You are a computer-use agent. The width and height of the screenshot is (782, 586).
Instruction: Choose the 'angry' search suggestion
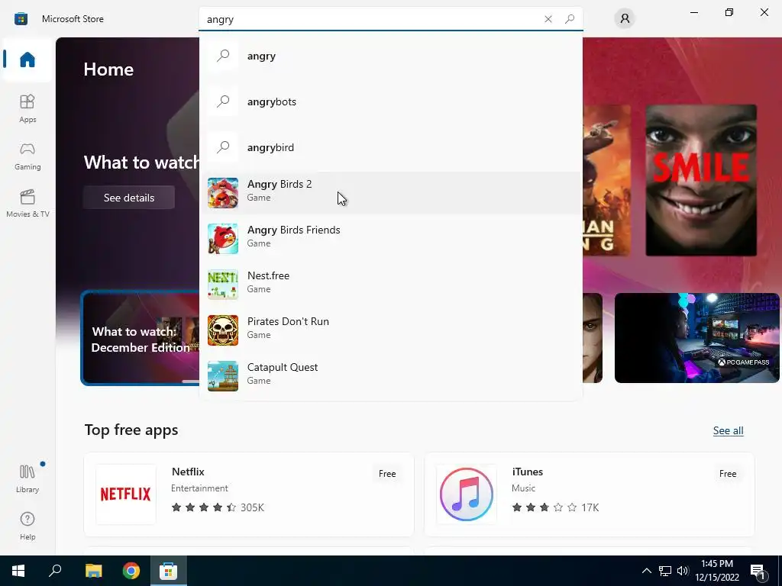click(x=390, y=56)
